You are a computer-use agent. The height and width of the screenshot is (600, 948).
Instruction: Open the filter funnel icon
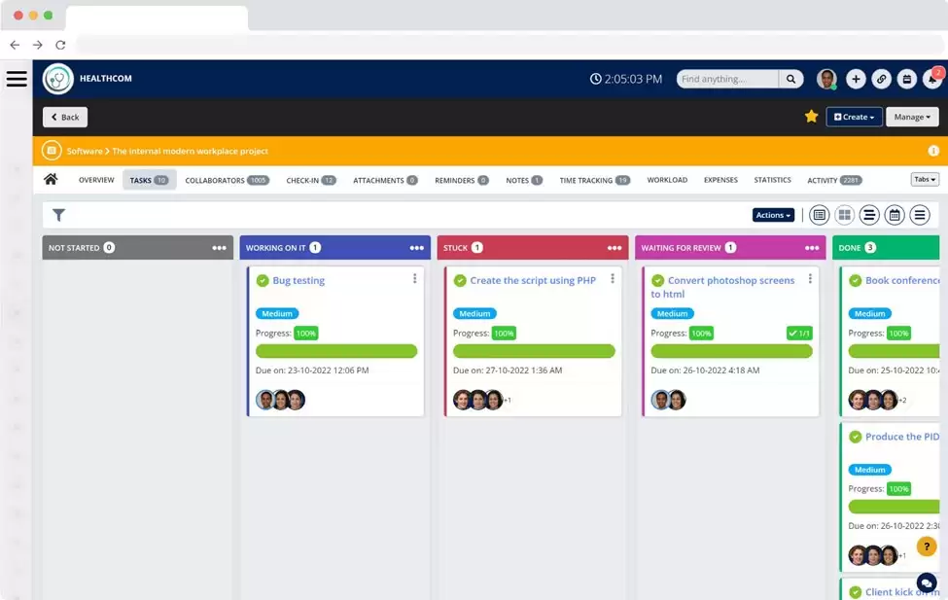[58, 215]
